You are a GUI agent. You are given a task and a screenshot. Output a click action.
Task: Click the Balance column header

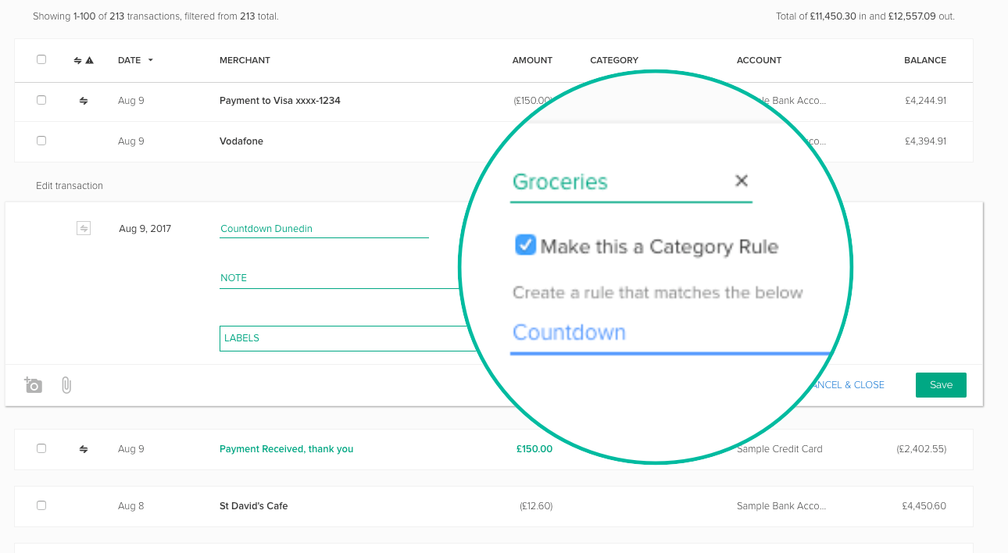pos(924,60)
